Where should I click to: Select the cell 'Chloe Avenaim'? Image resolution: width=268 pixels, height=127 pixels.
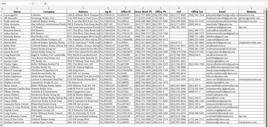click(x=17, y=24)
